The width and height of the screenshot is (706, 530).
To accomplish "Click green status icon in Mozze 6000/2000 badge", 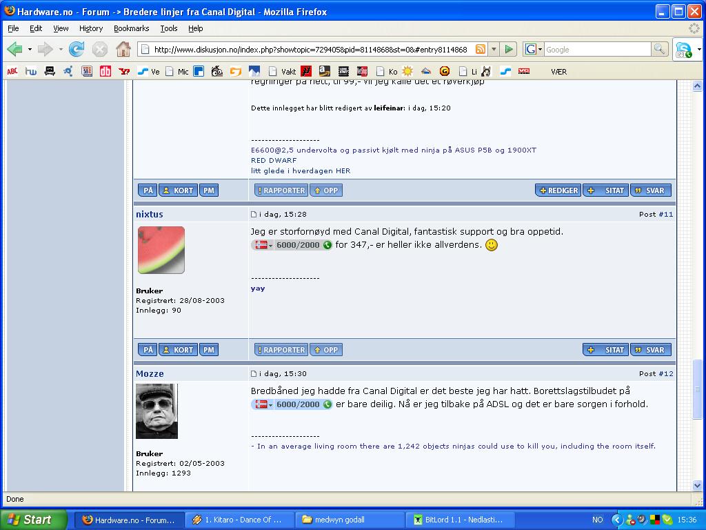I will pyautogui.click(x=327, y=404).
